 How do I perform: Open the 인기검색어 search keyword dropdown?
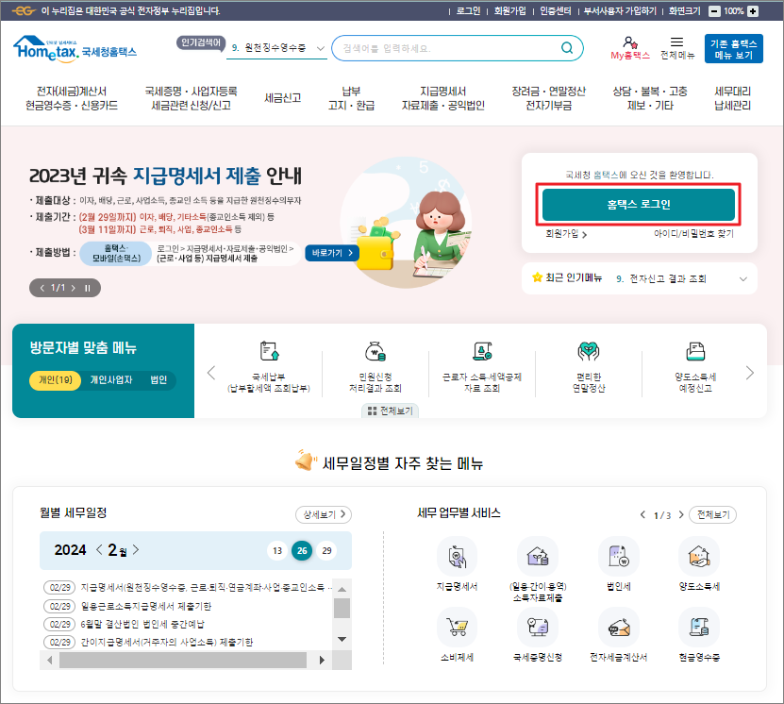tap(318, 47)
